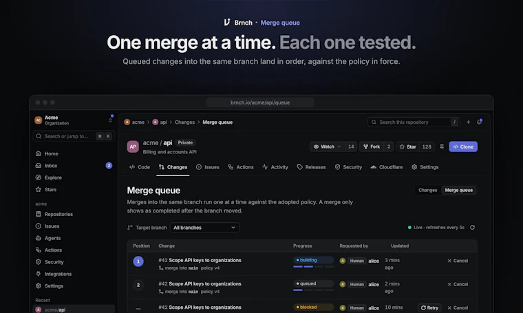The image size is (523, 313).
Task: Switch to the Changes view toggle
Action: click(427, 190)
